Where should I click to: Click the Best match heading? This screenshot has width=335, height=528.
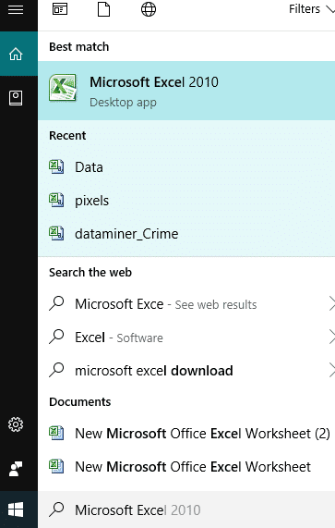pyautogui.click(x=79, y=47)
